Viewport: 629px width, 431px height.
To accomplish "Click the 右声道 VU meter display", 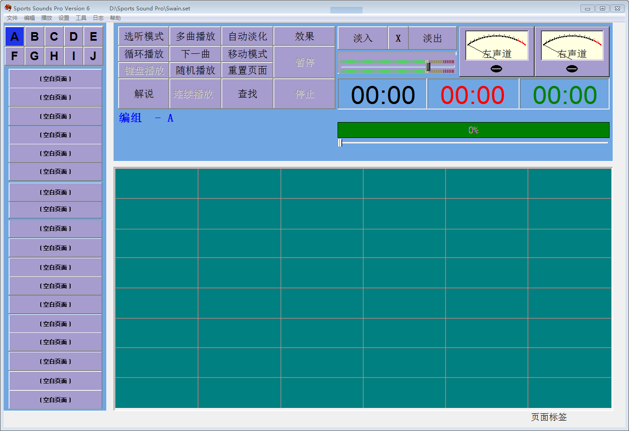I will tap(572, 45).
